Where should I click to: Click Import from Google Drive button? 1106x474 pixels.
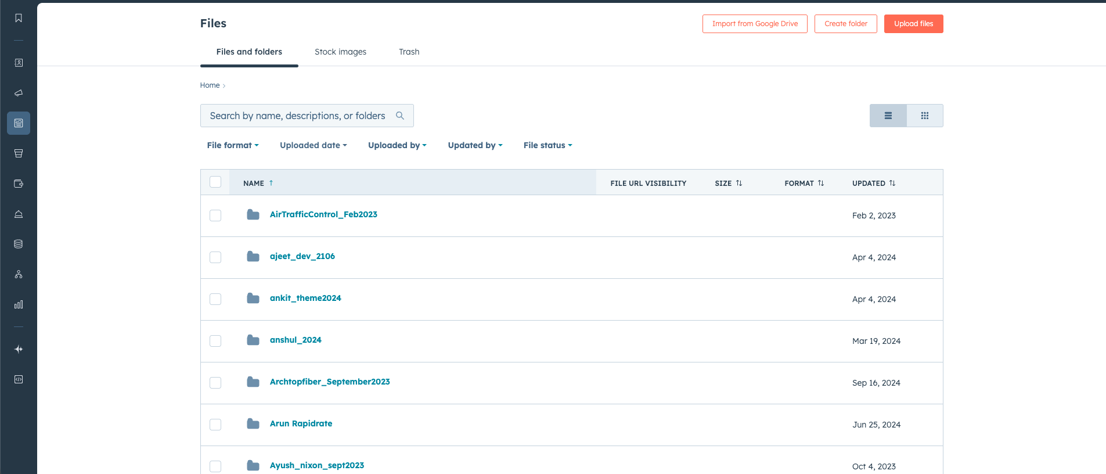pos(755,24)
